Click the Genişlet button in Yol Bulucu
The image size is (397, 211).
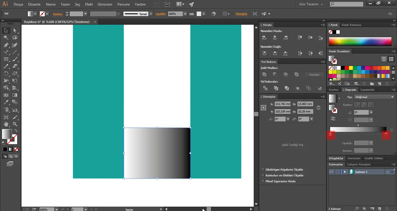point(314,74)
